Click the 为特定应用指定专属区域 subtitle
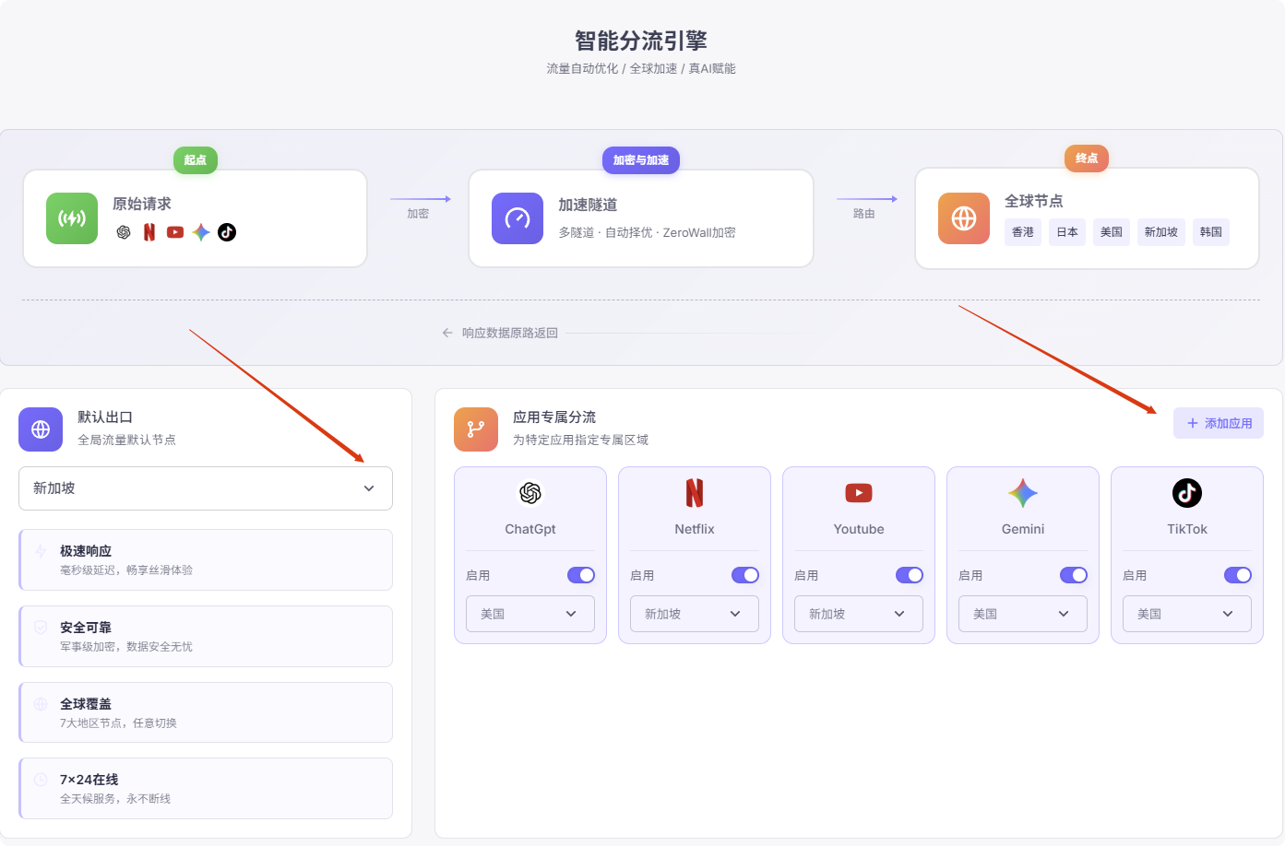Image resolution: width=1285 pixels, height=846 pixels. (x=580, y=440)
